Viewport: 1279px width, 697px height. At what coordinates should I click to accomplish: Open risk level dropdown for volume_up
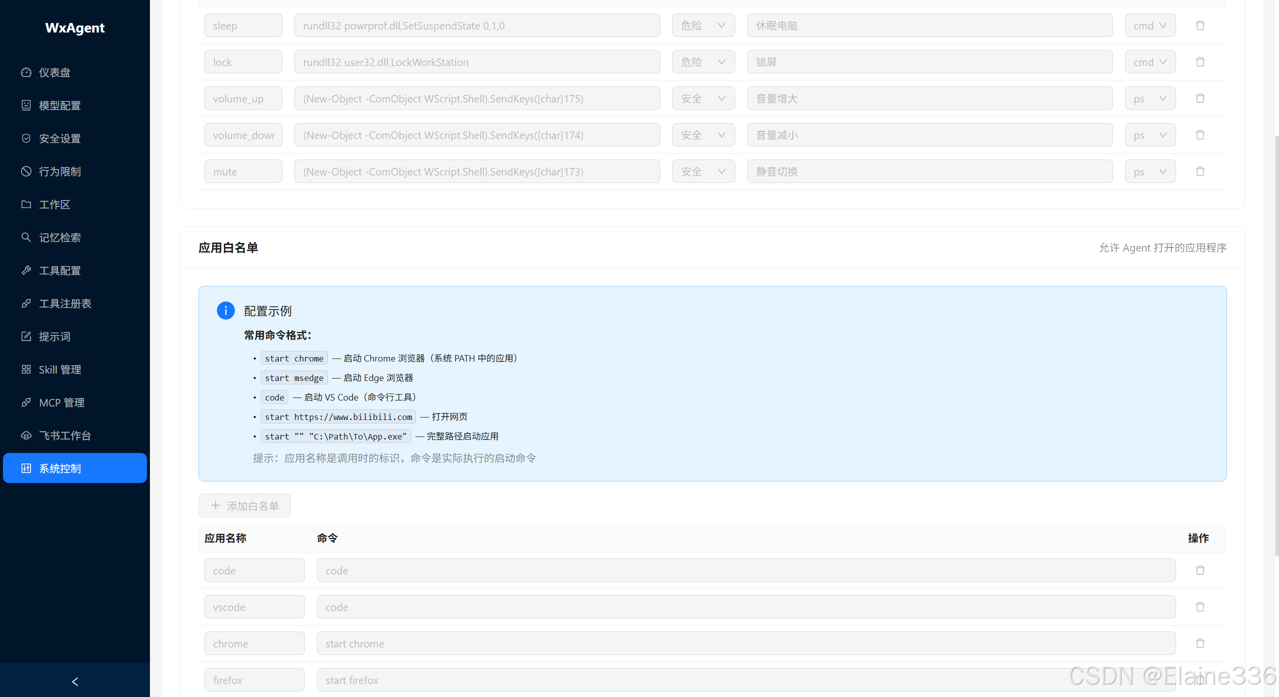click(x=703, y=98)
